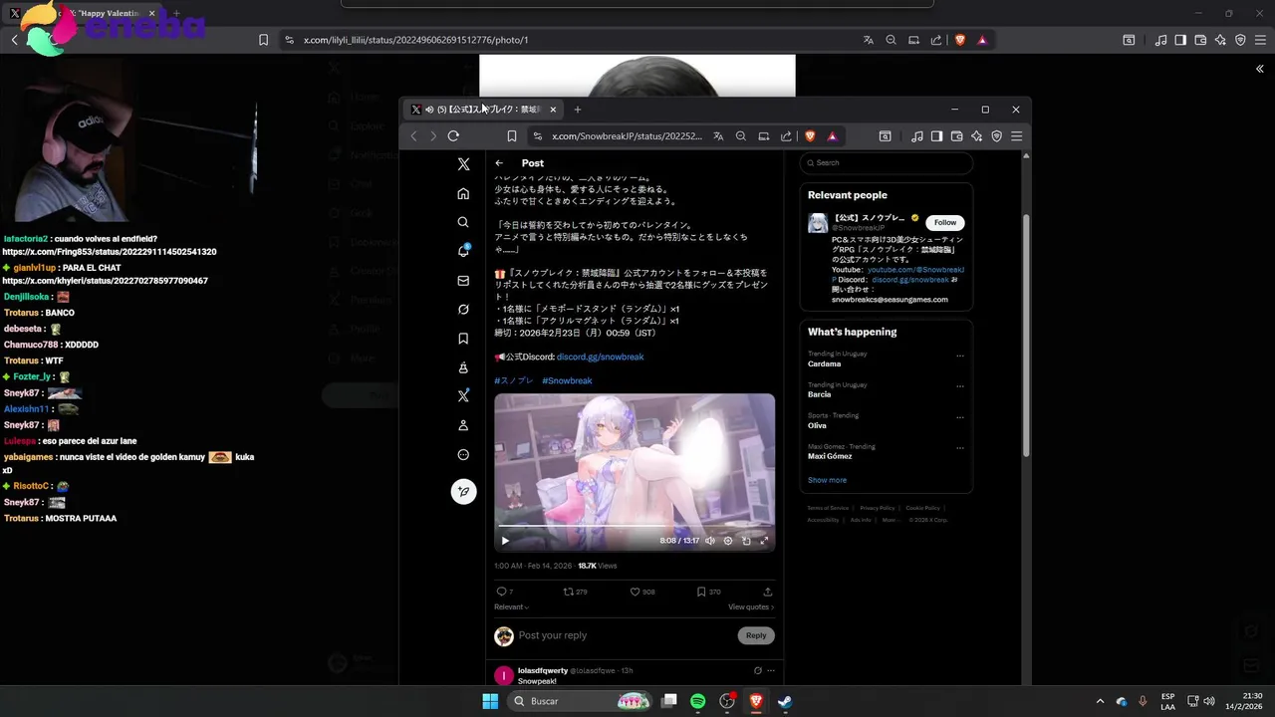Image resolution: width=1275 pixels, height=717 pixels.
Task: Open the #Snowbreak hashtag
Action: tap(567, 380)
